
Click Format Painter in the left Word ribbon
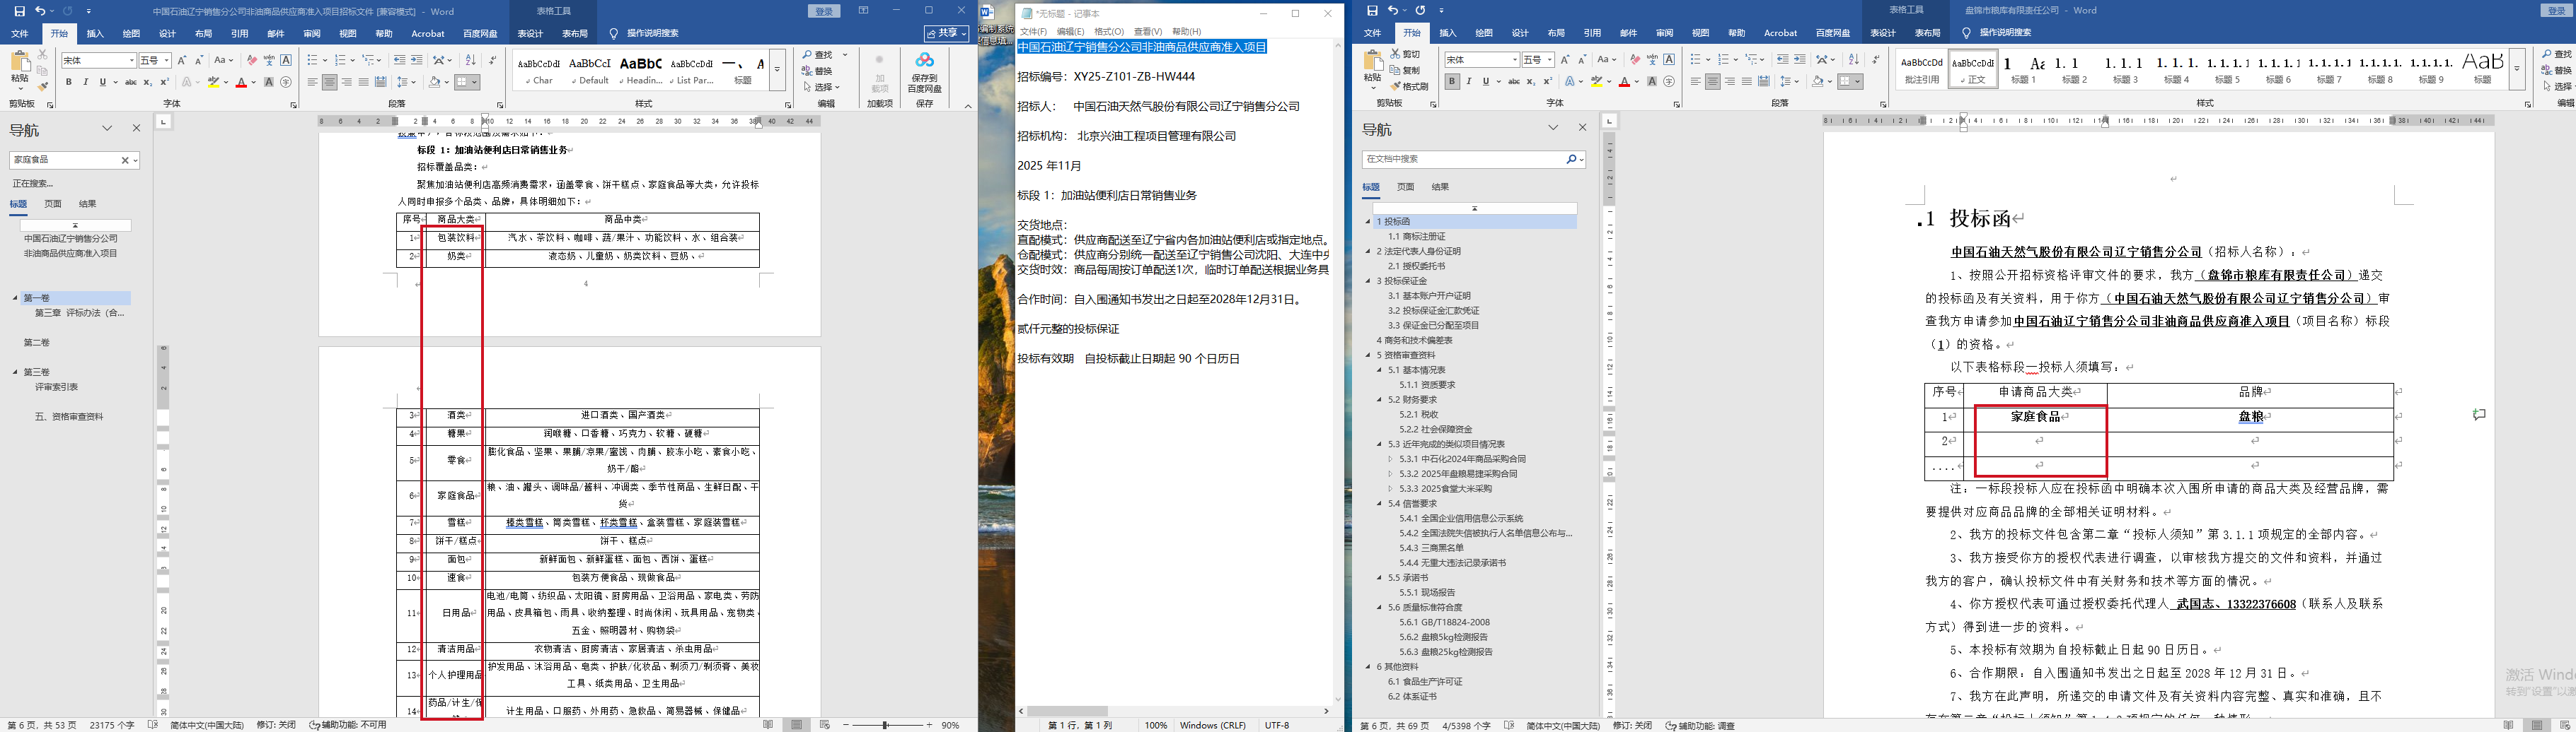(42, 87)
